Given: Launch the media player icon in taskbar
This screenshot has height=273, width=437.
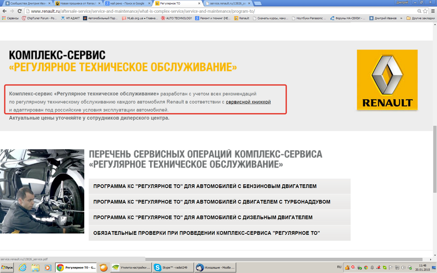Looking at the screenshot, I should click(48, 267).
